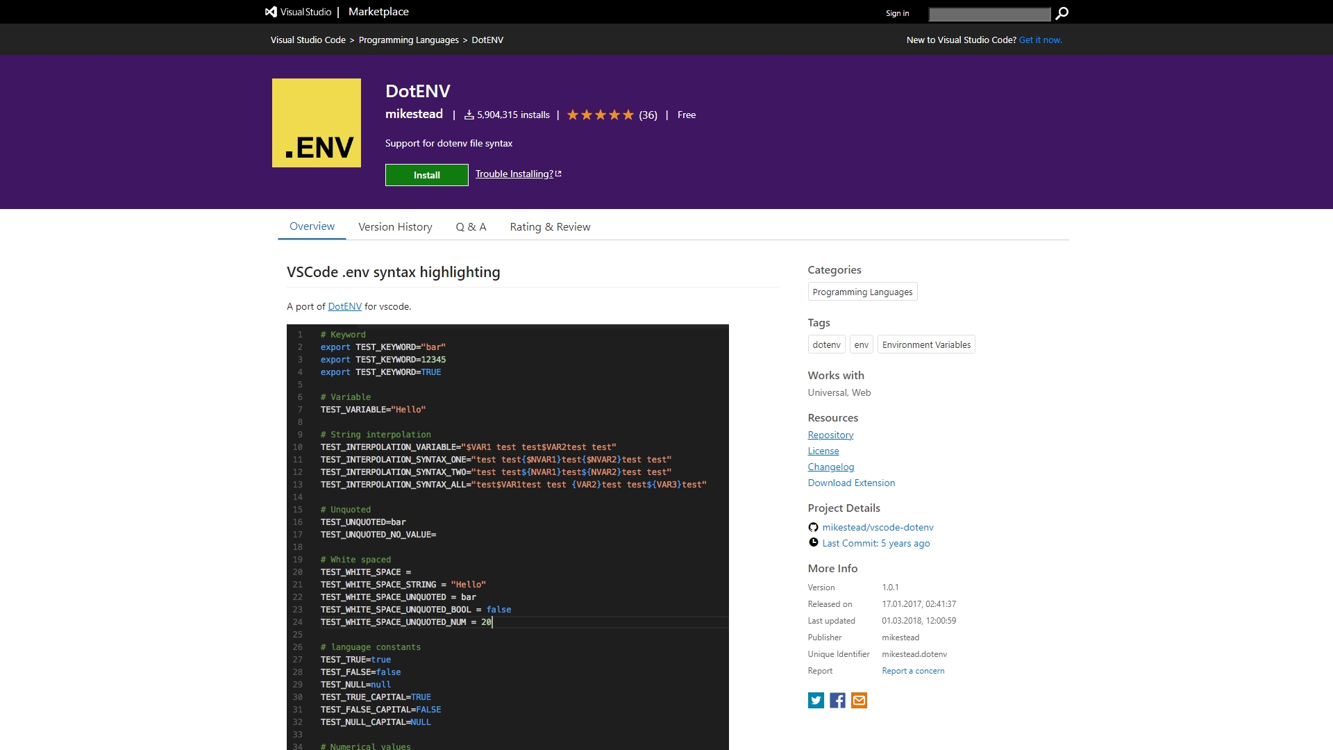Share extension via email icon
This screenshot has width=1333, height=750.
tap(859, 700)
